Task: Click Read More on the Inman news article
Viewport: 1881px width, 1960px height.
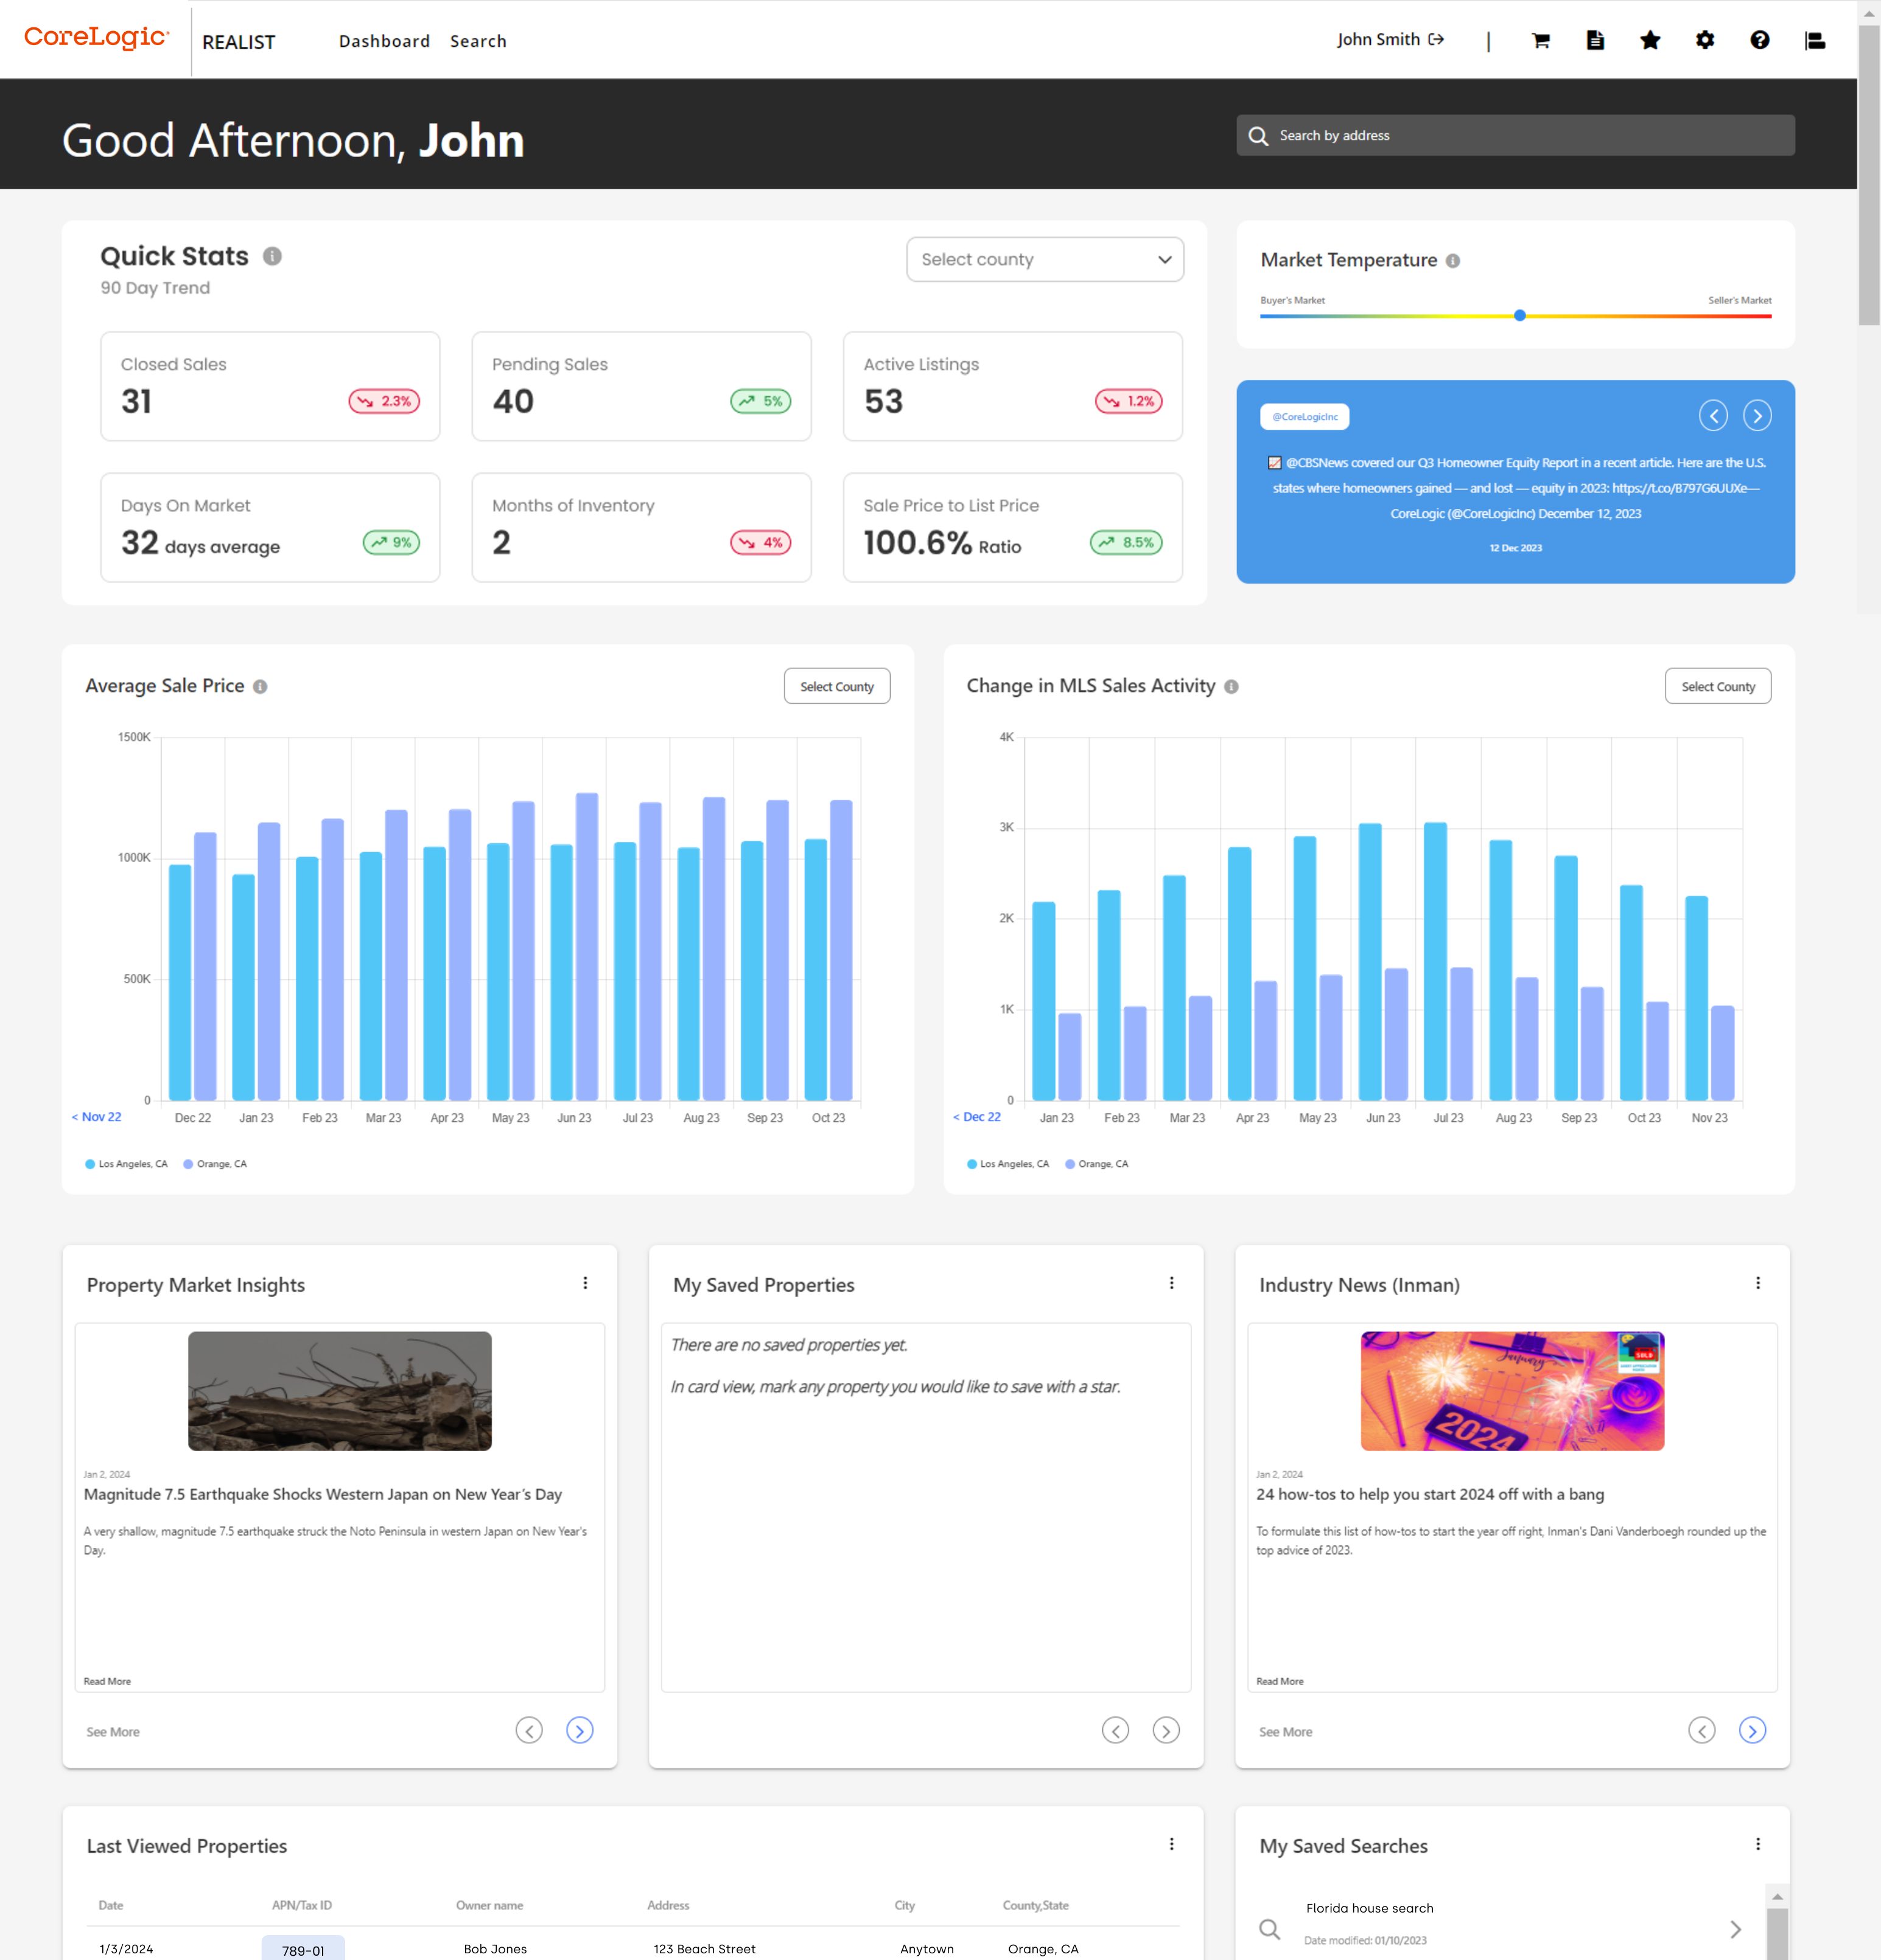Action: point(1280,1681)
